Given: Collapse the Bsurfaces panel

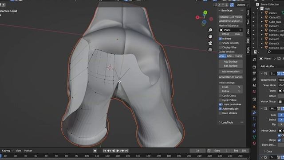Looking at the screenshot, I should pyautogui.click(x=220, y=11).
